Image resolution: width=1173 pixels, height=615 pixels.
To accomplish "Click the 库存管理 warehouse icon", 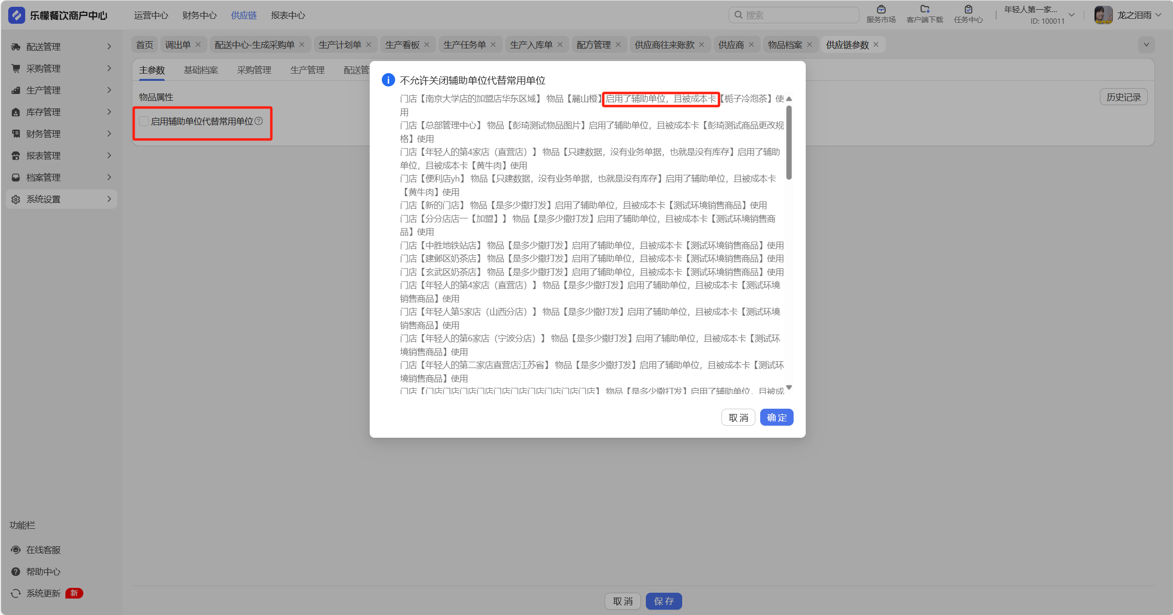I will point(16,112).
